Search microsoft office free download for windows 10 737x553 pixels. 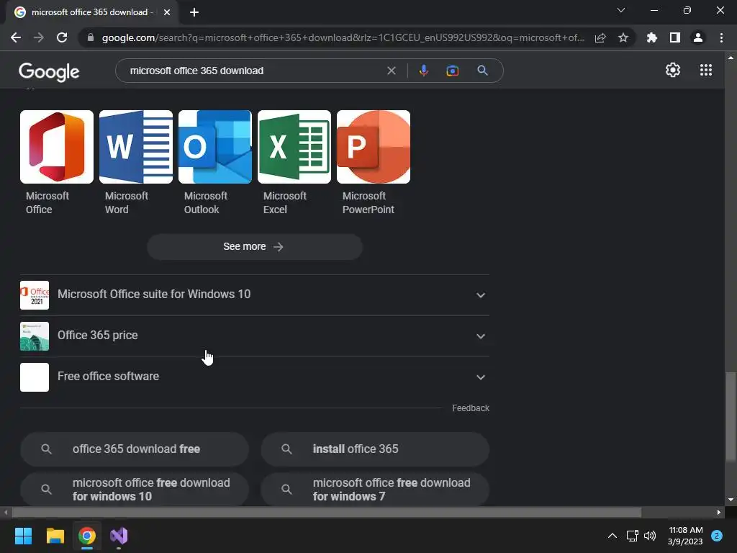pos(135,490)
